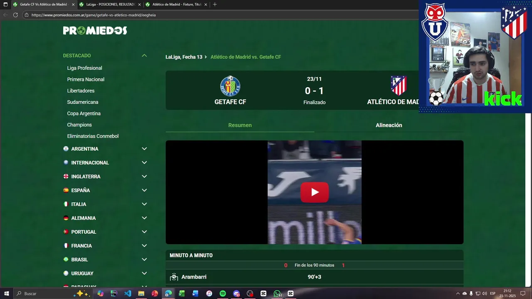Click the Windows taskbar Buscar search box
Viewport: 532px width, 299px height.
pyautogui.click(x=53, y=294)
